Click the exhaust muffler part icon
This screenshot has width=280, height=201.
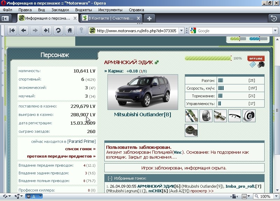point(220,116)
